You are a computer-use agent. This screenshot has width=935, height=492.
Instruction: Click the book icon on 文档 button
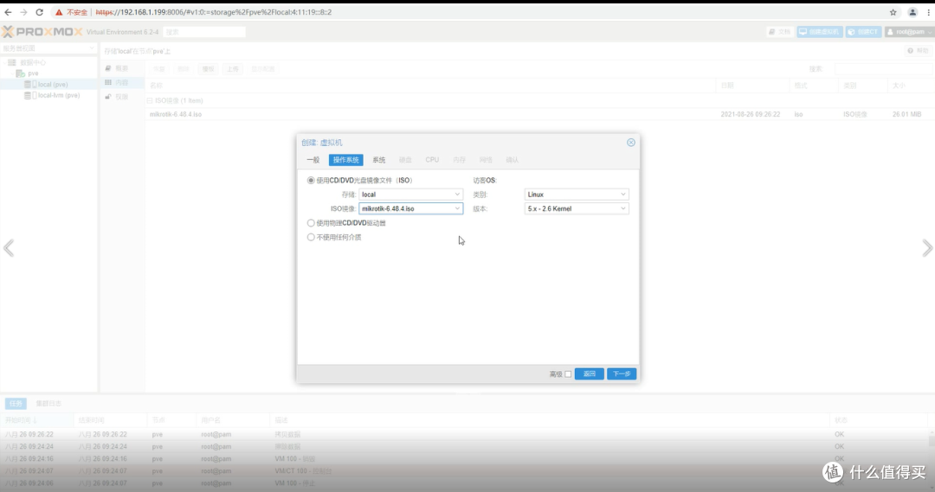(x=771, y=32)
